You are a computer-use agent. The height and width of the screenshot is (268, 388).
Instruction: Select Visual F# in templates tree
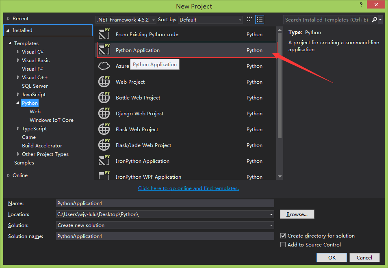33,69
